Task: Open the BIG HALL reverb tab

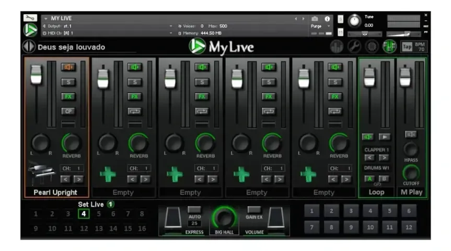Action: (x=224, y=232)
